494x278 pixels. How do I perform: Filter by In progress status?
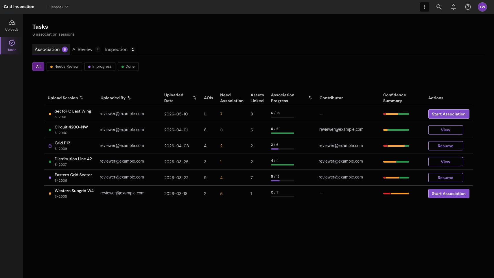100,67
